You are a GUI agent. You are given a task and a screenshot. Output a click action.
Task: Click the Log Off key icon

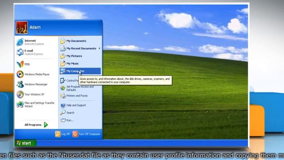pos(58,134)
